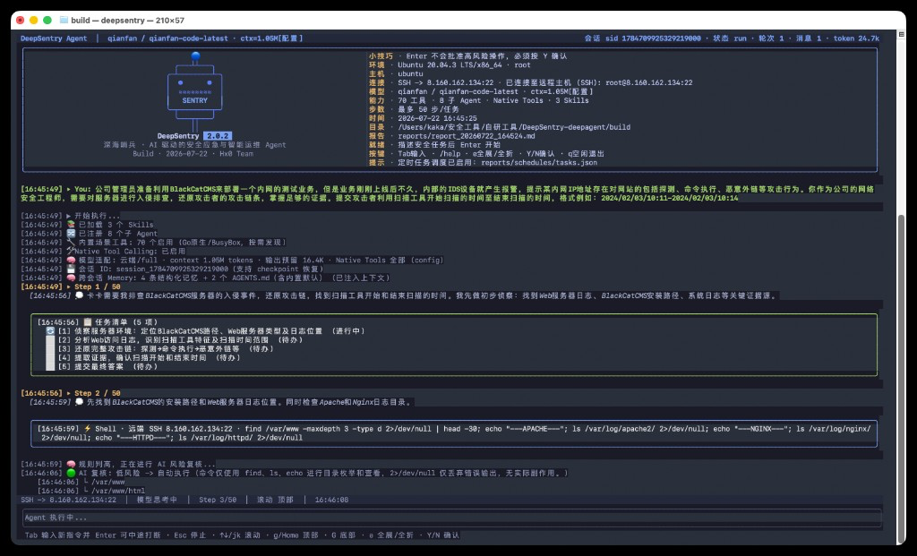
Task: Click the brain icon beside '模型适配'
Action: pos(72,261)
